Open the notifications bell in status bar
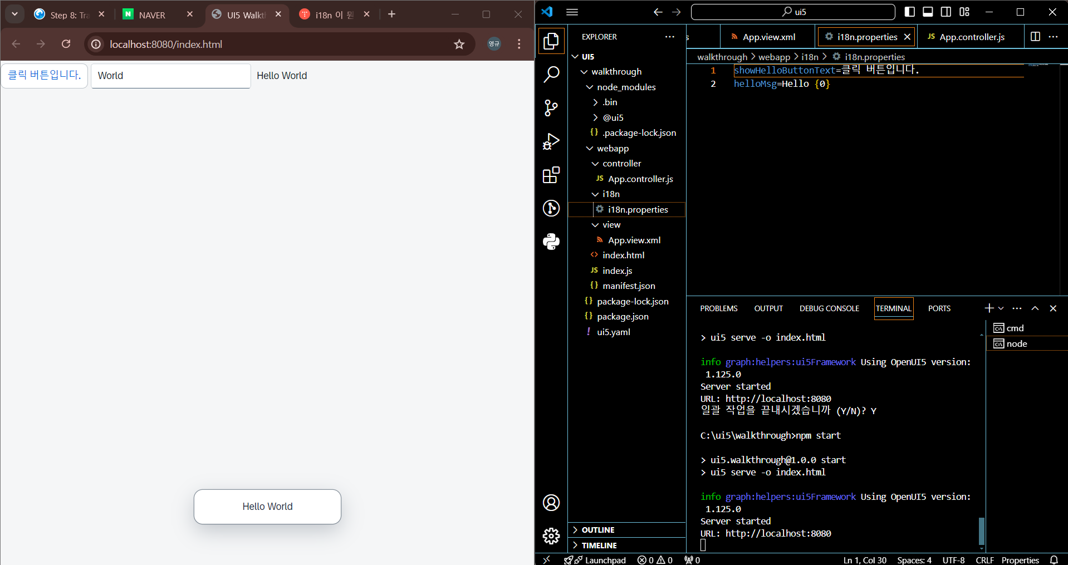The height and width of the screenshot is (565, 1068). (1054, 560)
